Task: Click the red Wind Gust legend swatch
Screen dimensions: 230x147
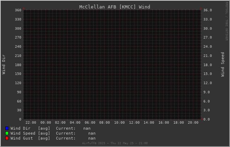Action: pyautogui.click(x=7, y=138)
